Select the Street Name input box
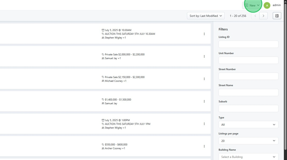The image size is (287, 160). pyautogui.click(x=248, y=92)
